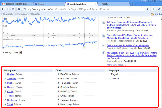The height and width of the screenshot is (108, 162).
Task: Click the Hua-Lien, Taiwan city entry
Action: (x=69, y=79)
